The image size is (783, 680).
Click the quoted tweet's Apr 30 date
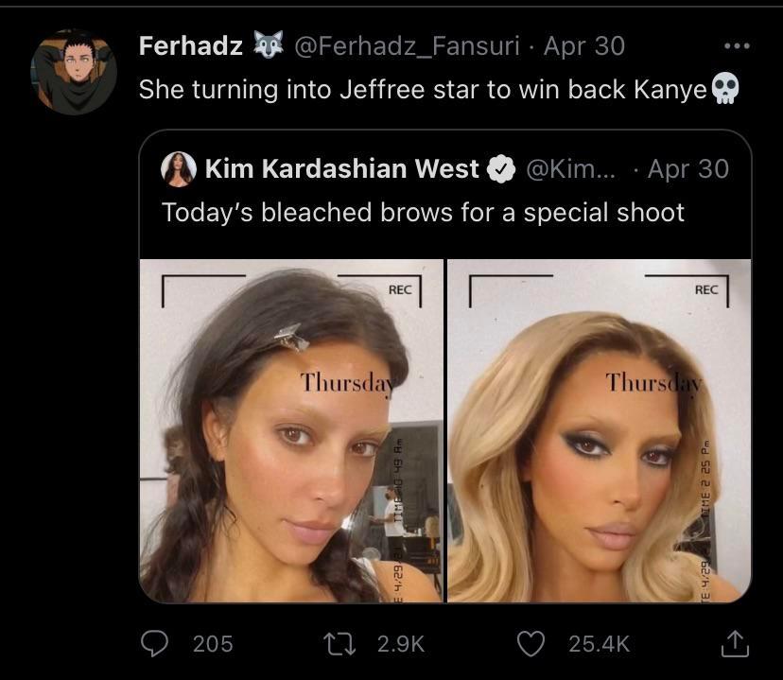pos(687,169)
